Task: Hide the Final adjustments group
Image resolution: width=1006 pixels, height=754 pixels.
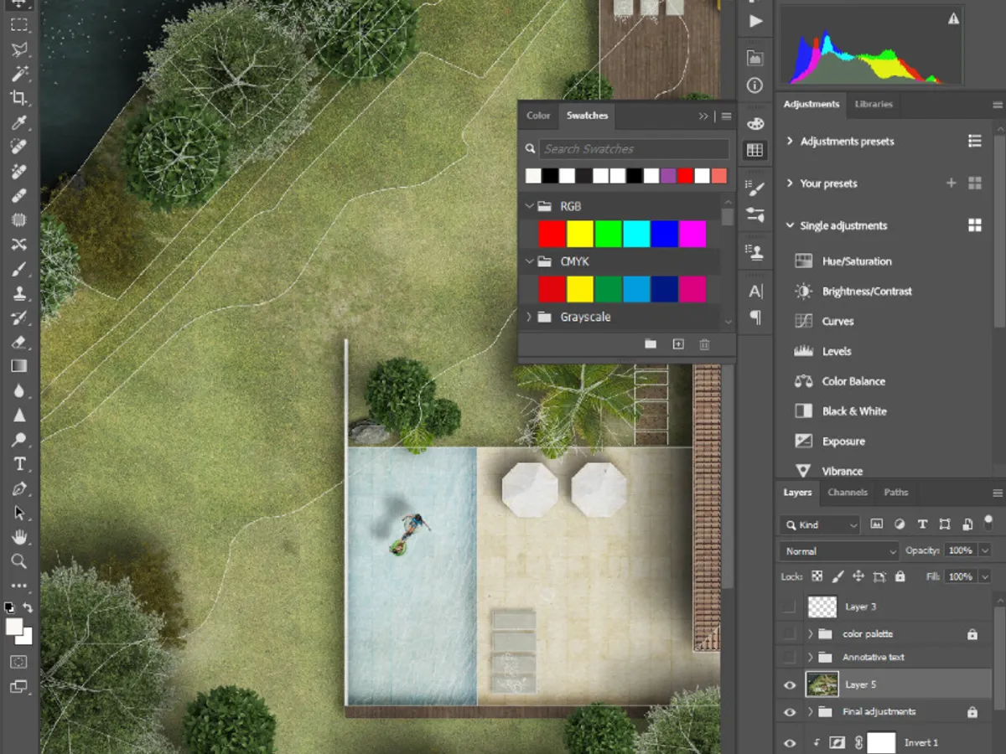Action: coord(789,711)
